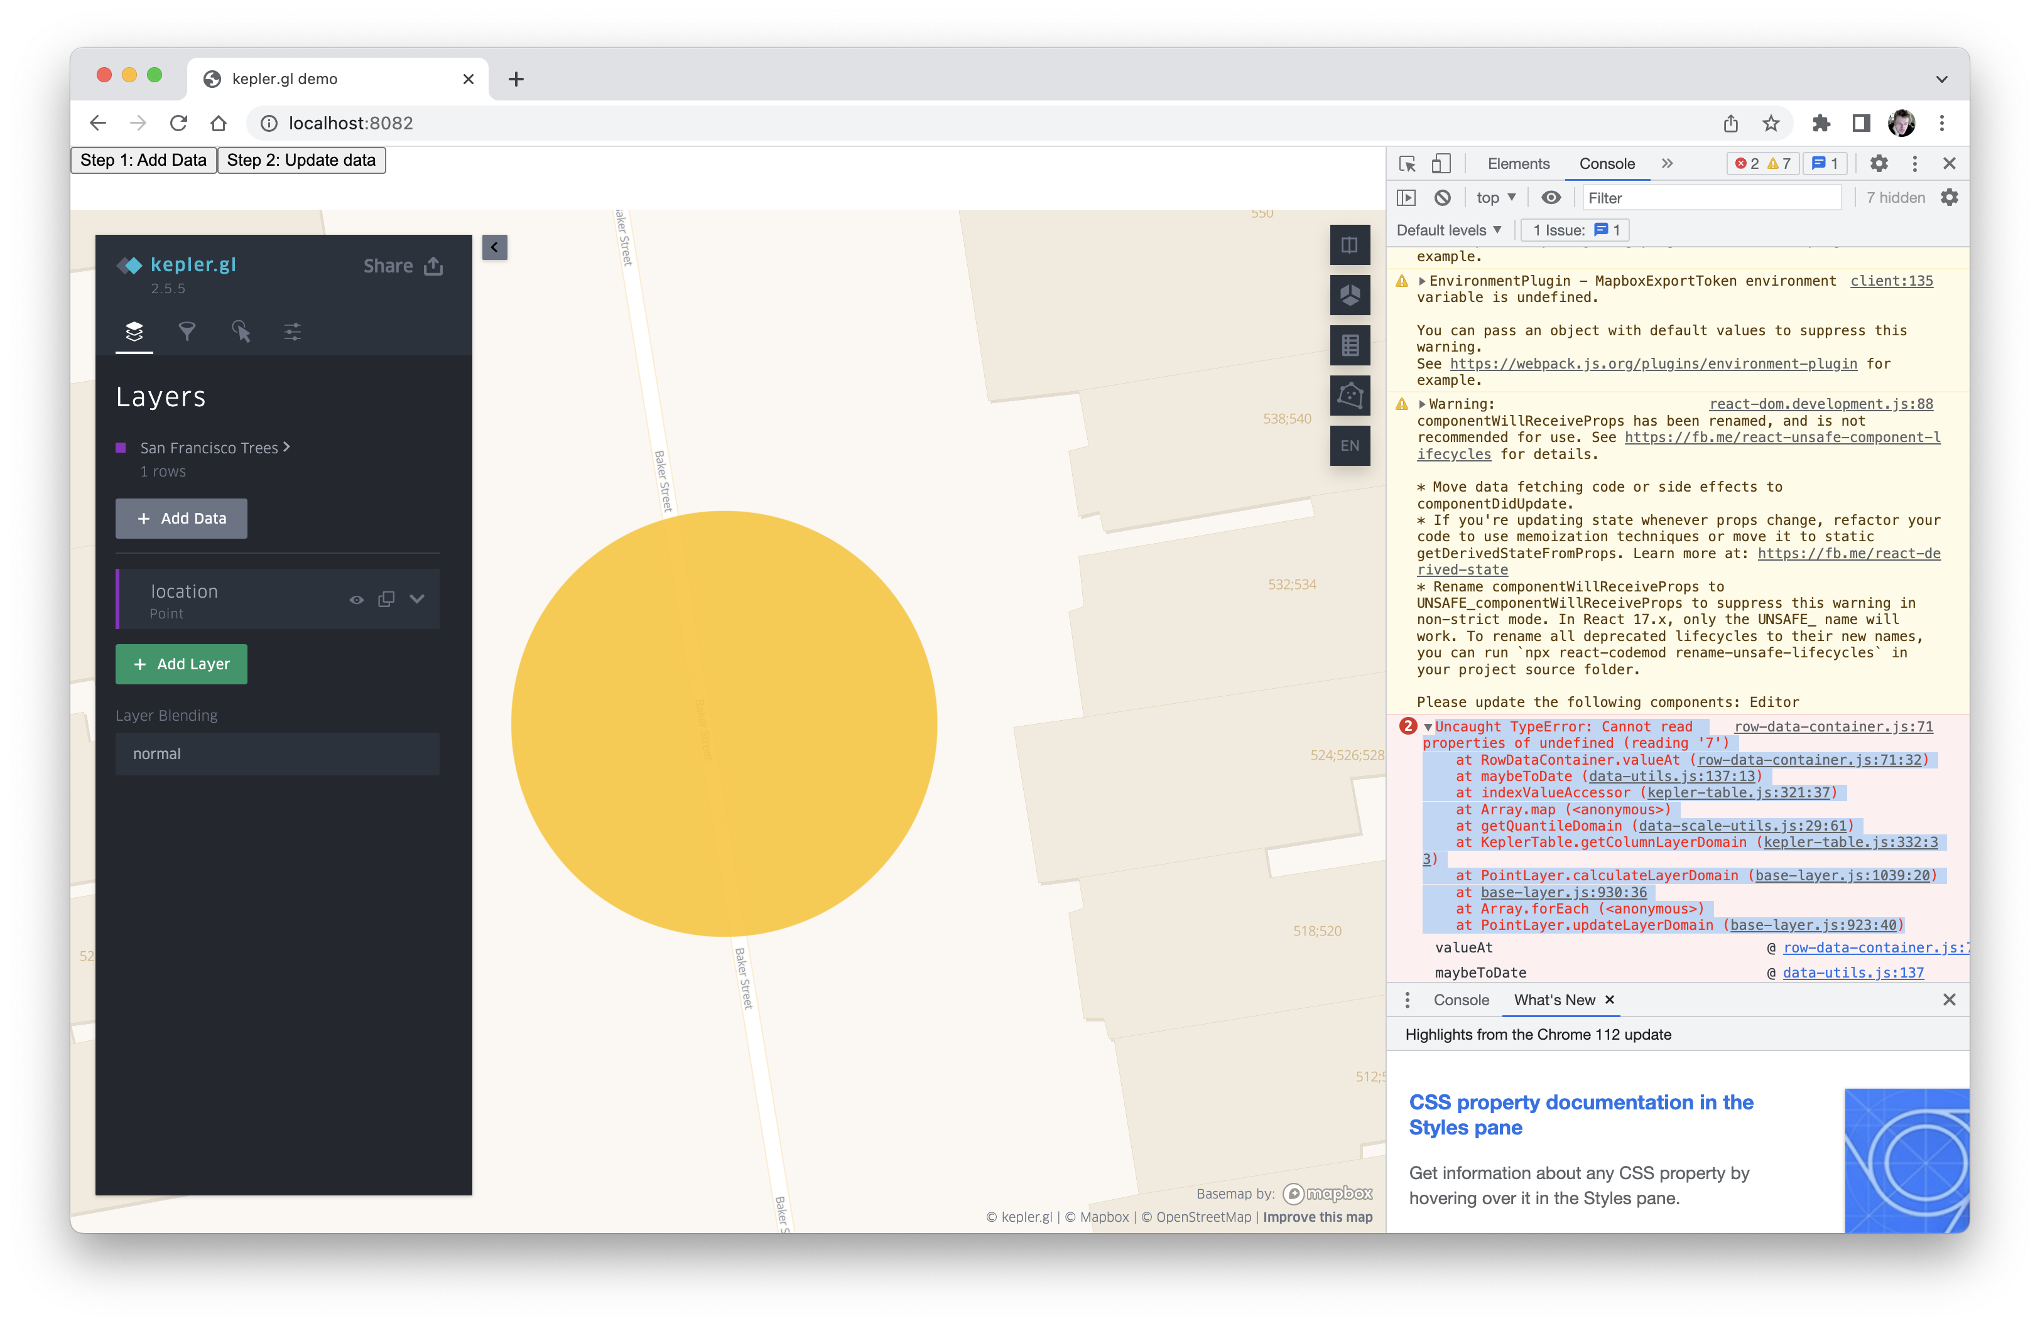Viewport: 2040px width, 1326px height.
Task: Open the Layer Blending dropdown
Action: 276,754
